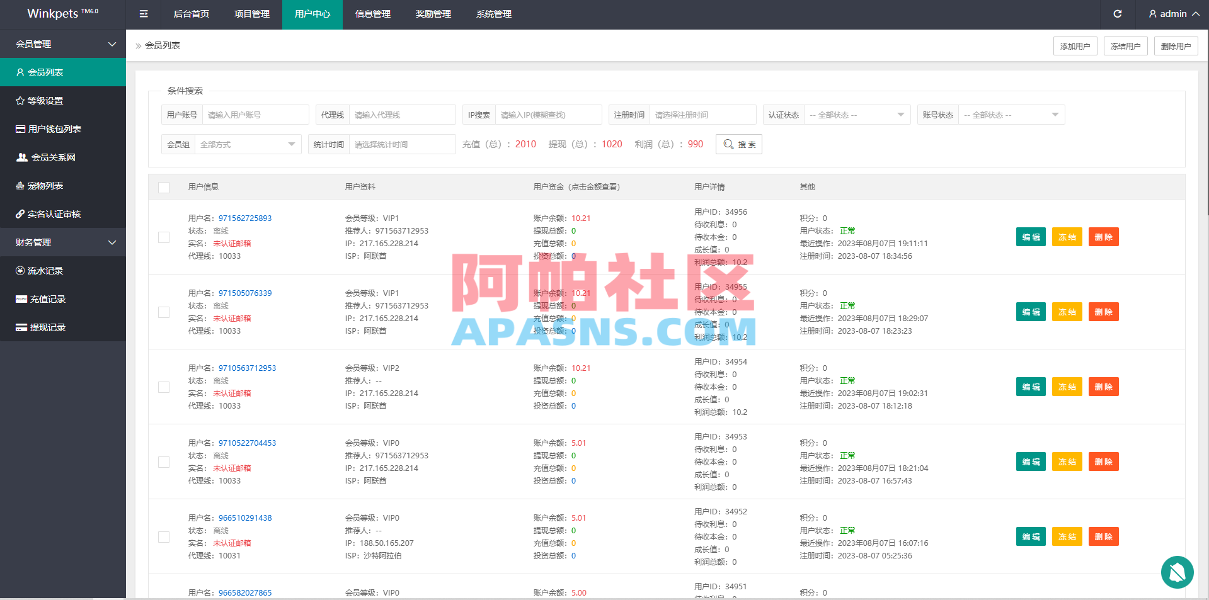Image resolution: width=1209 pixels, height=600 pixels.
Task: Click the 添加用户 button
Action: tap(1074, 45)
